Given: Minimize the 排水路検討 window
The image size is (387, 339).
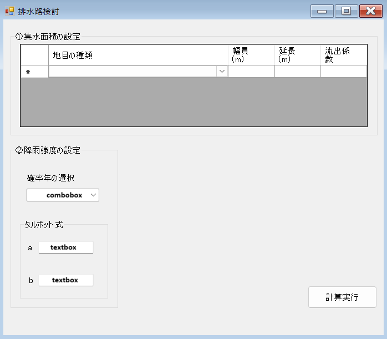Looking at the screenshot, I should click(322, 11).
